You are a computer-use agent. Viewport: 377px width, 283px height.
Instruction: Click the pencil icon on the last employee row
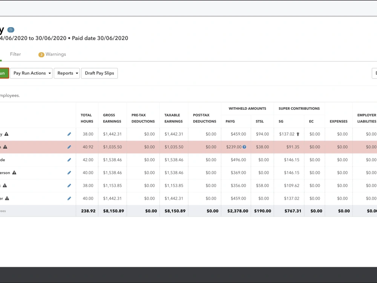(x=69, y=198)
